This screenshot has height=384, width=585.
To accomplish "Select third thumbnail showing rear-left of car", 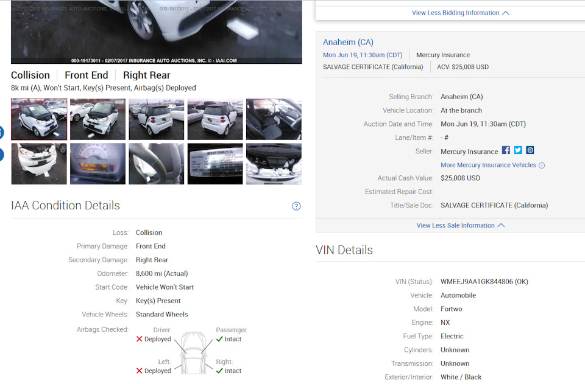I will click(157, 119).
